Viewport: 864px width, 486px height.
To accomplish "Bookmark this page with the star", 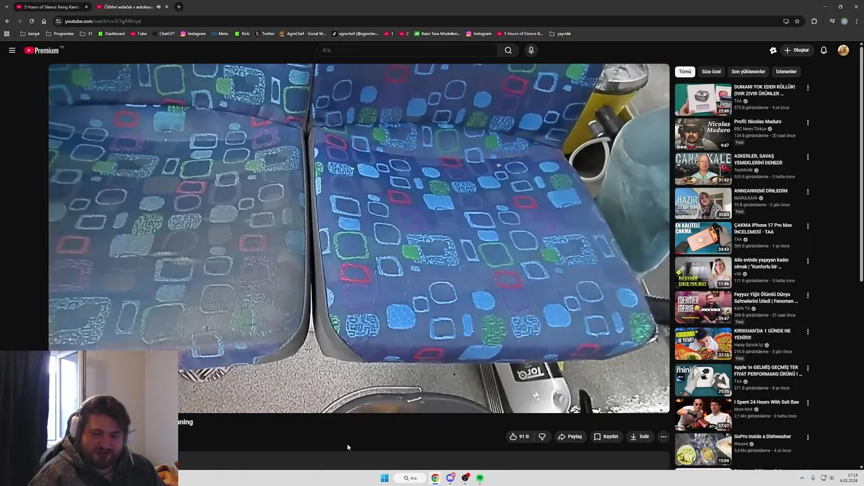I will pyautogui.click(x=797, y=21).
